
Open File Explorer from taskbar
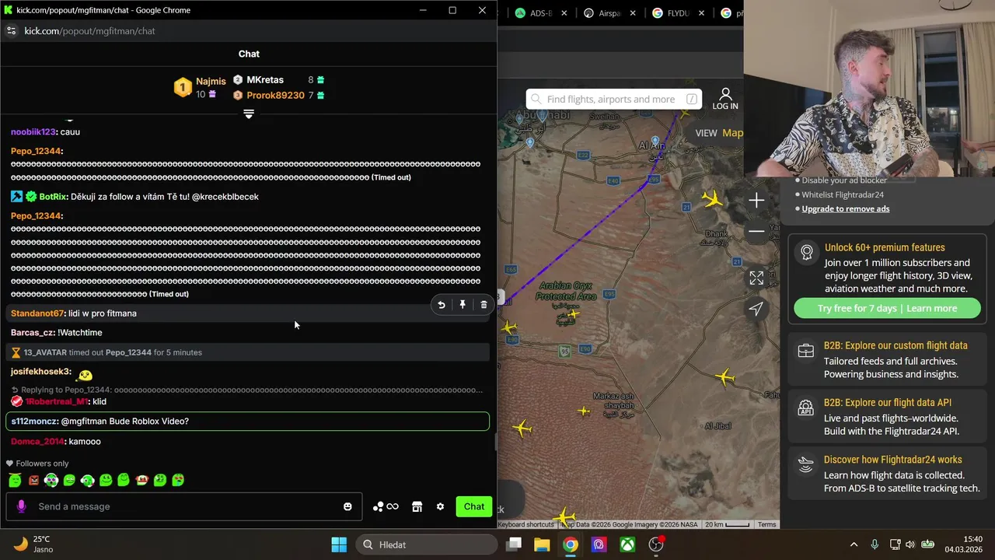(542, 544)
